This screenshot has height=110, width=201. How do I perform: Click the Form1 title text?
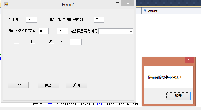click(68, 5)
